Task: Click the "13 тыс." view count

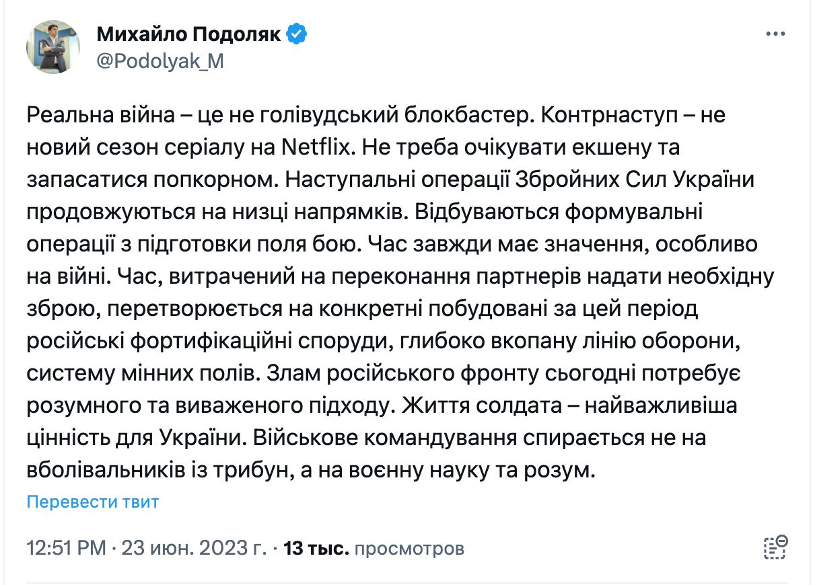Action: click(316, 548)
